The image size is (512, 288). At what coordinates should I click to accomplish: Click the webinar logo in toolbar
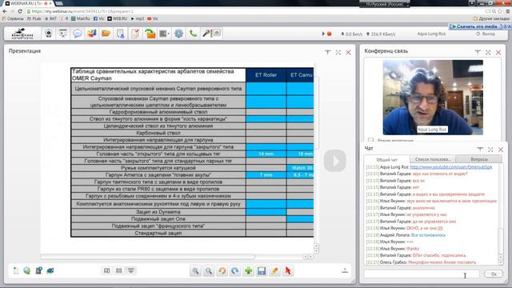(x=22, y=34)
